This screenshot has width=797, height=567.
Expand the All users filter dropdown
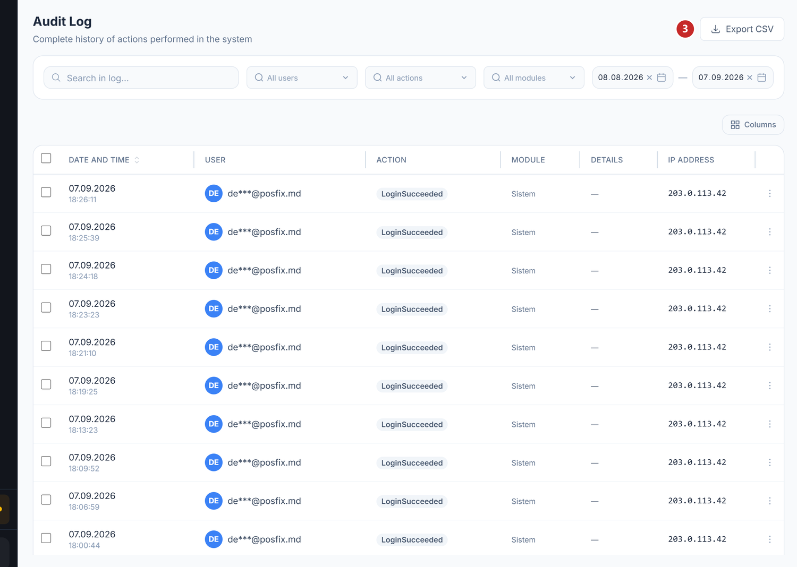(x=302, y=78)
